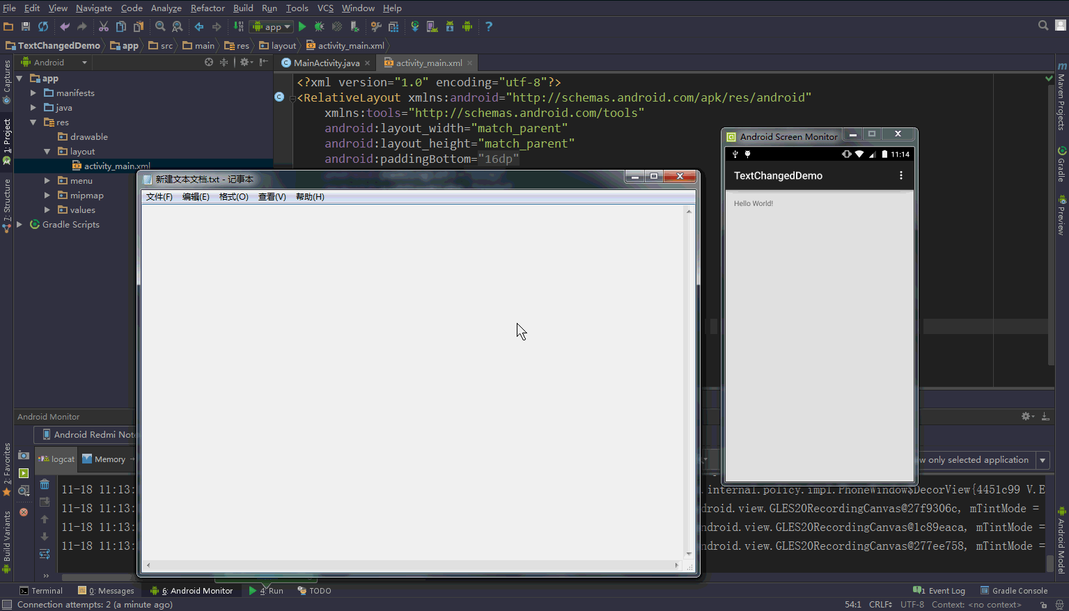Image resolution: width=1069 pixels, height=611 pixels.
Task: Expand the Gradle Scripts node
Action: (19, 224)
